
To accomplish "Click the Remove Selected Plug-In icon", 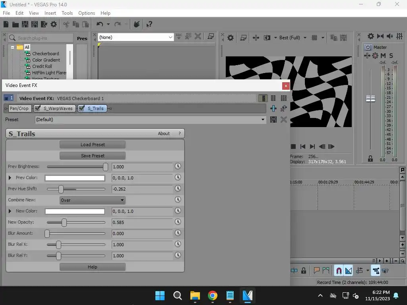I will coord(283,108).
